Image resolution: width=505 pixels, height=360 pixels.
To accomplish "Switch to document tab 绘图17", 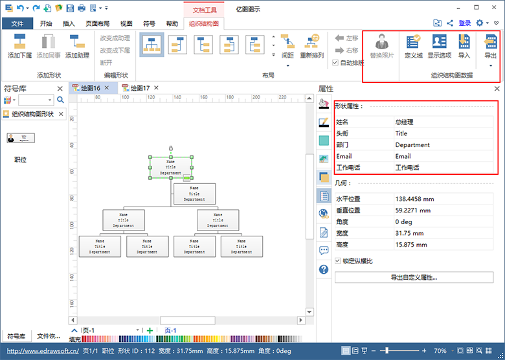I will point(140,88).
